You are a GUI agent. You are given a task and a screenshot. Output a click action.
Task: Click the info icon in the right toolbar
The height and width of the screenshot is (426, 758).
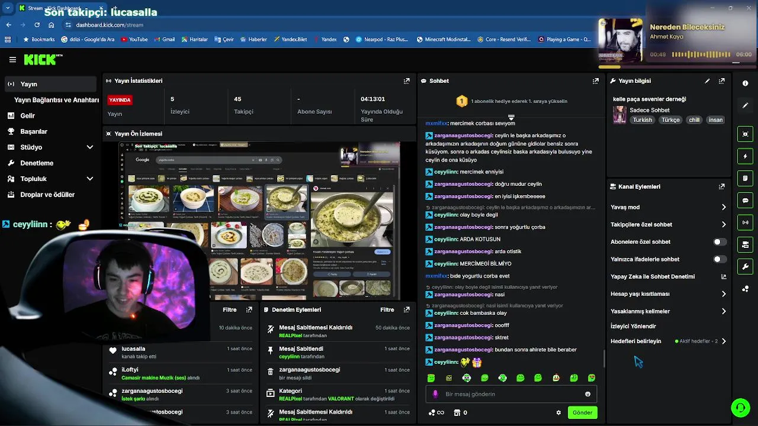click(745, 83)
